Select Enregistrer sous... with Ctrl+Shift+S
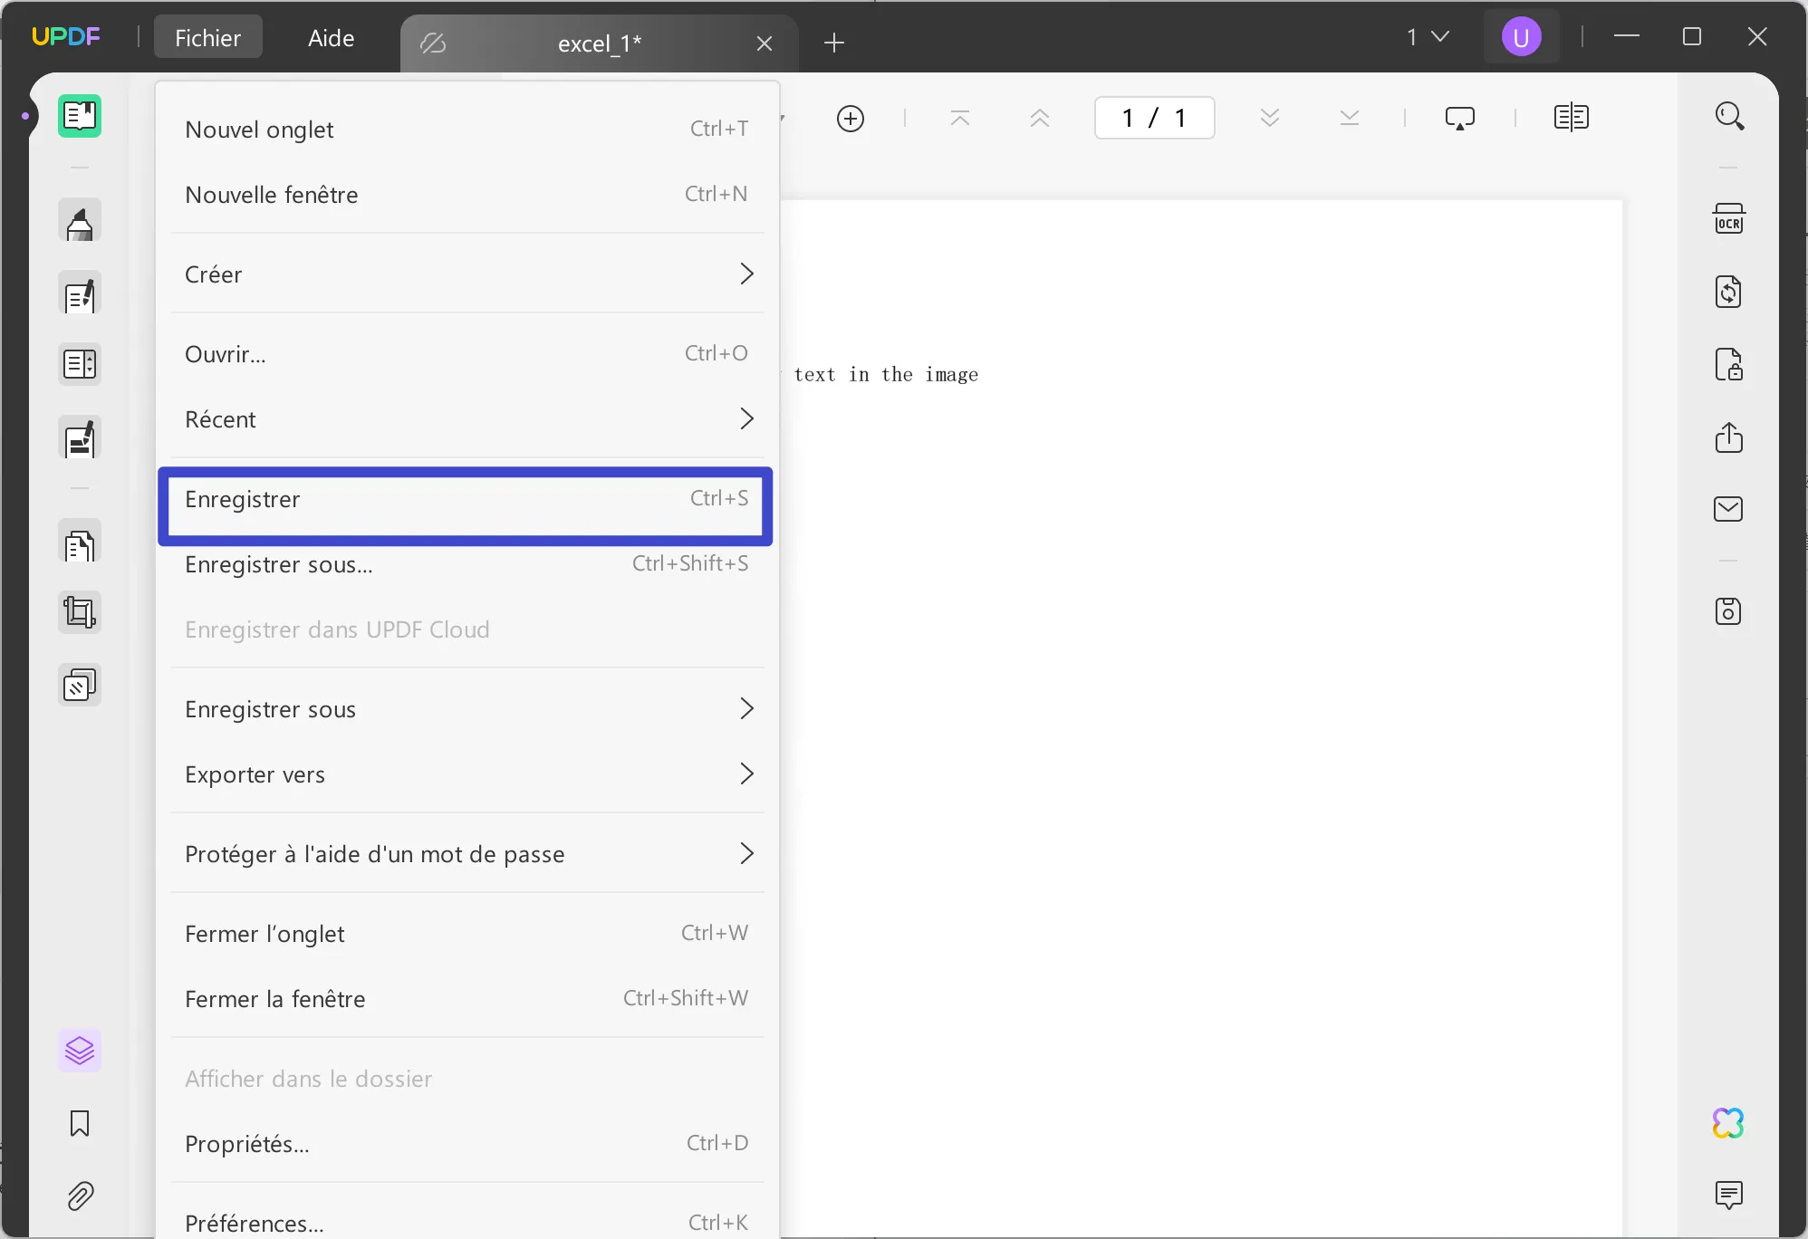1808x1239 pixels. [x=467, y=563]
